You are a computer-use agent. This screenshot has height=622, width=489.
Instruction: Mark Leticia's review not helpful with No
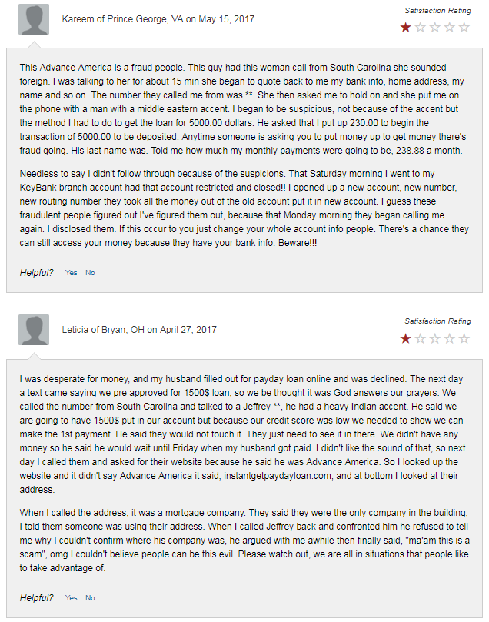tap(90, 598)
